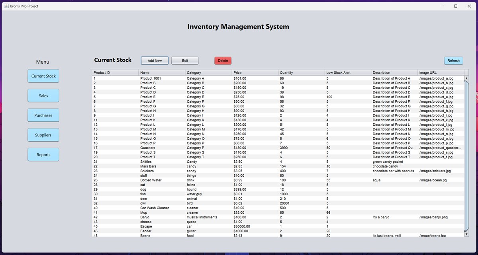Click the Description column header

(x=394, y=72)
